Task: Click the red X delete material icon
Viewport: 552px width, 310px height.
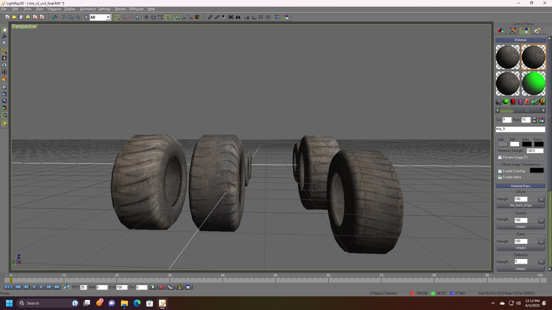Action: pyautogui.click(x=527, y=102)
